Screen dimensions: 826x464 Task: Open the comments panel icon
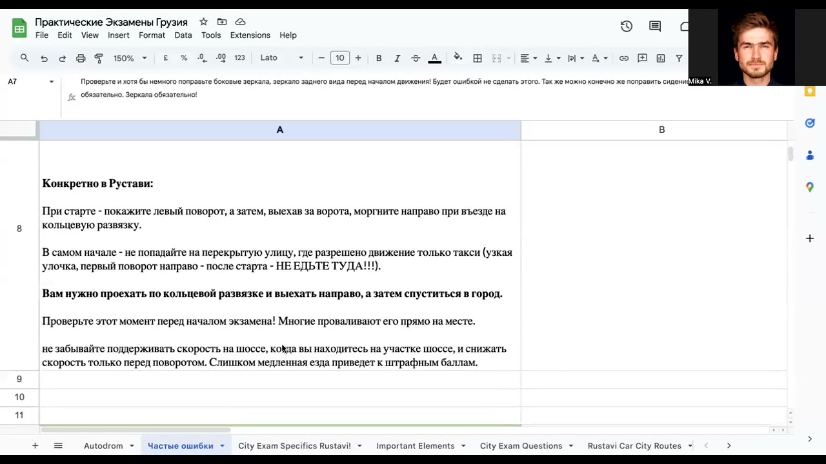pyautogui.click(x=655, y=26)
